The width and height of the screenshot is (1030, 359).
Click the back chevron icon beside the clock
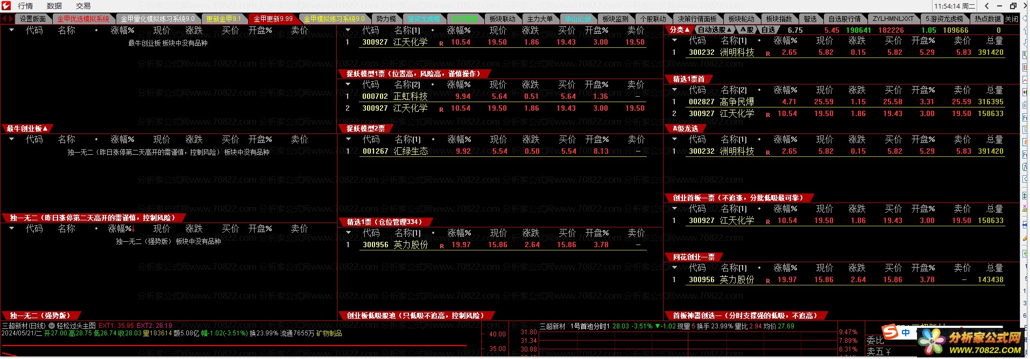pyautogui.click(x=986, y=6)
